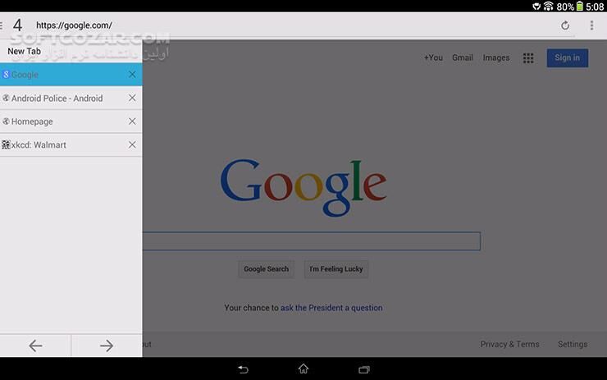Screen dimensions: 607x380
Task: Switch to the Homepage tab
Action: 71,121
